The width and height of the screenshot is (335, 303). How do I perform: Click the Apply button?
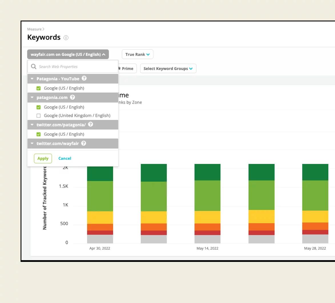43,158
